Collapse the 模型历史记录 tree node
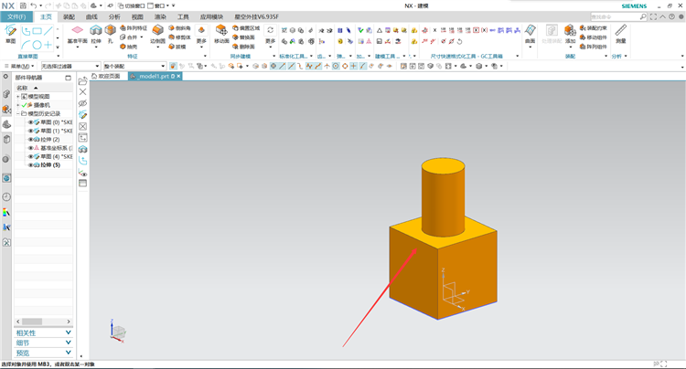Screen dimensions: 686x369 [x=18, y=113]
